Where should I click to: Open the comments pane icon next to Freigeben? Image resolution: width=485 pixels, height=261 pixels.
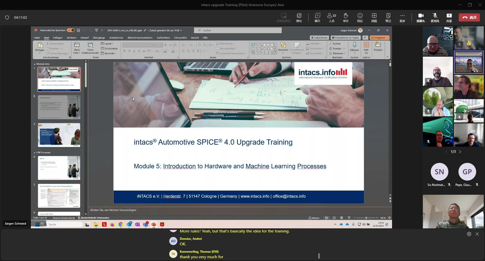[365, 38]
